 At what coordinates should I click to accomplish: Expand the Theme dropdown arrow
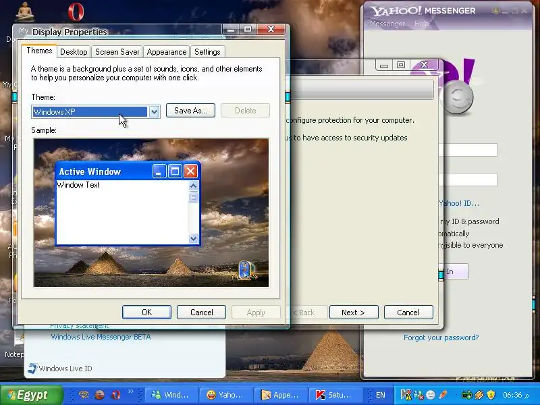(155, 111)
